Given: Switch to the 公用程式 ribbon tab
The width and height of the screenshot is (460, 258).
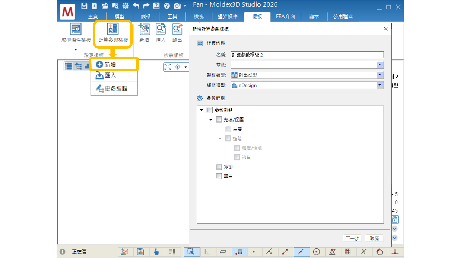Looking at the screenshot, I should (x=343, y=16).
